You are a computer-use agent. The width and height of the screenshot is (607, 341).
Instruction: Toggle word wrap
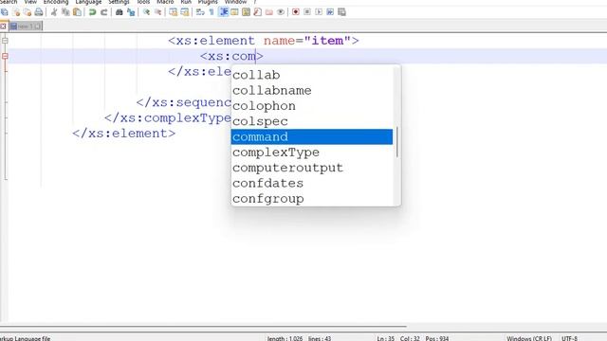[x=200, y=12]
